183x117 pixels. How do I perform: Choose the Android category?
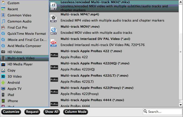pyautogui.click(x=24, y=83)
